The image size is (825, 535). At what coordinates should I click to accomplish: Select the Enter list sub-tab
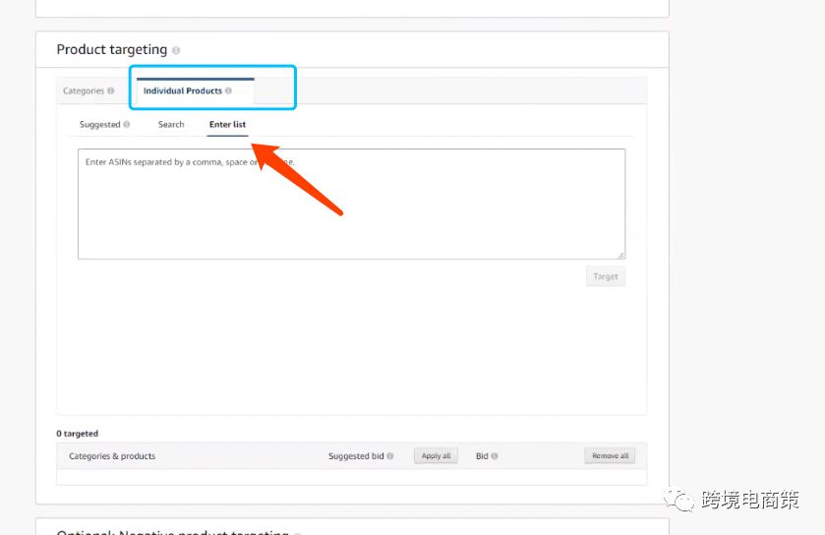click(227, 125)
